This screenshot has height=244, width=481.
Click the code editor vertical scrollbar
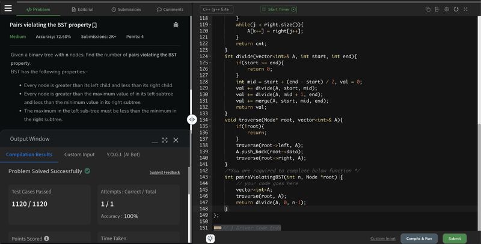click(479, 176)
